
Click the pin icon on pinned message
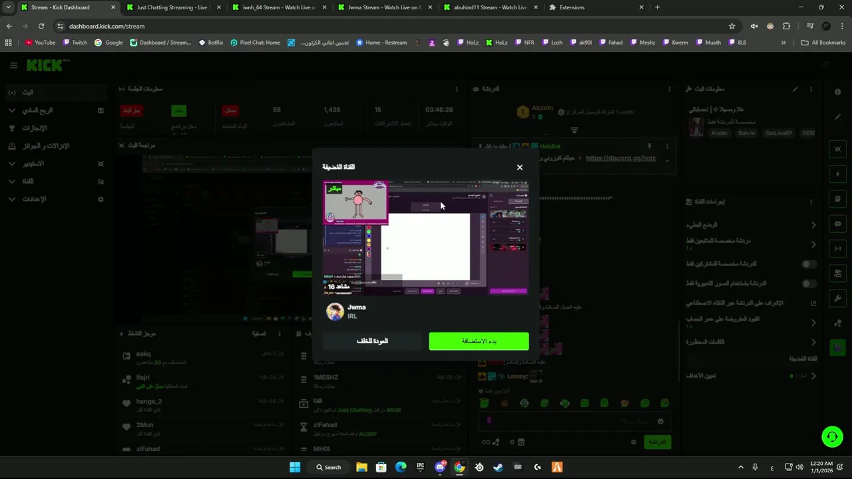click(x=650, y=146)
